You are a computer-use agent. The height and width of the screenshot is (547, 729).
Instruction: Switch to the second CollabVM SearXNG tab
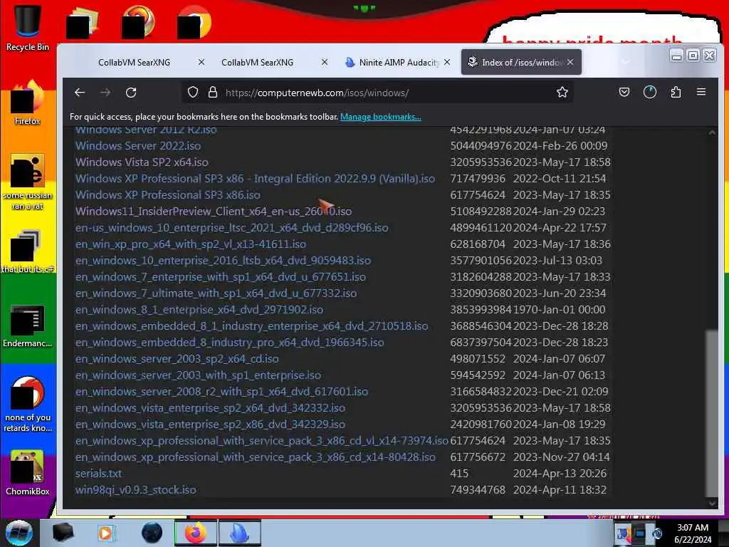(257, 63)
